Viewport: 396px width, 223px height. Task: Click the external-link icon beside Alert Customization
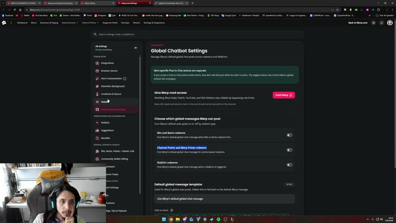click(125, 79)
